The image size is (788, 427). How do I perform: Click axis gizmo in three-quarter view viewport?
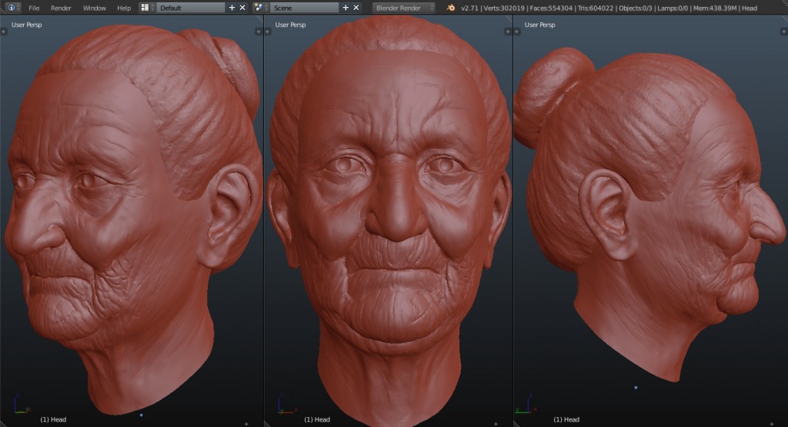(22, 405)
